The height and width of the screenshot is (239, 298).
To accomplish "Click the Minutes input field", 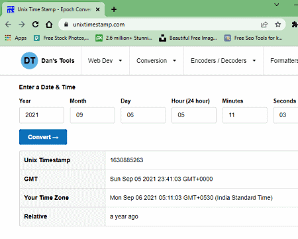I will click(245, 115).
